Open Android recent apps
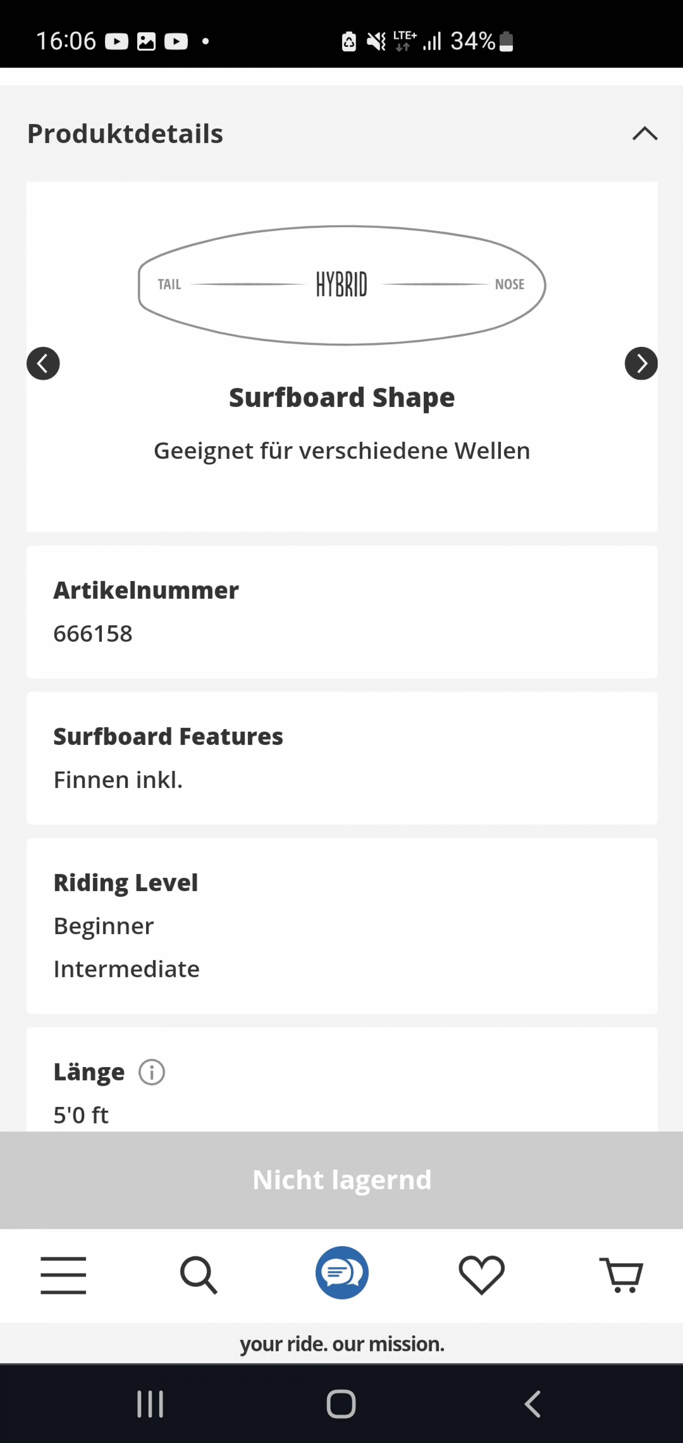The image size is (683, 1443). pos(150,1404)
